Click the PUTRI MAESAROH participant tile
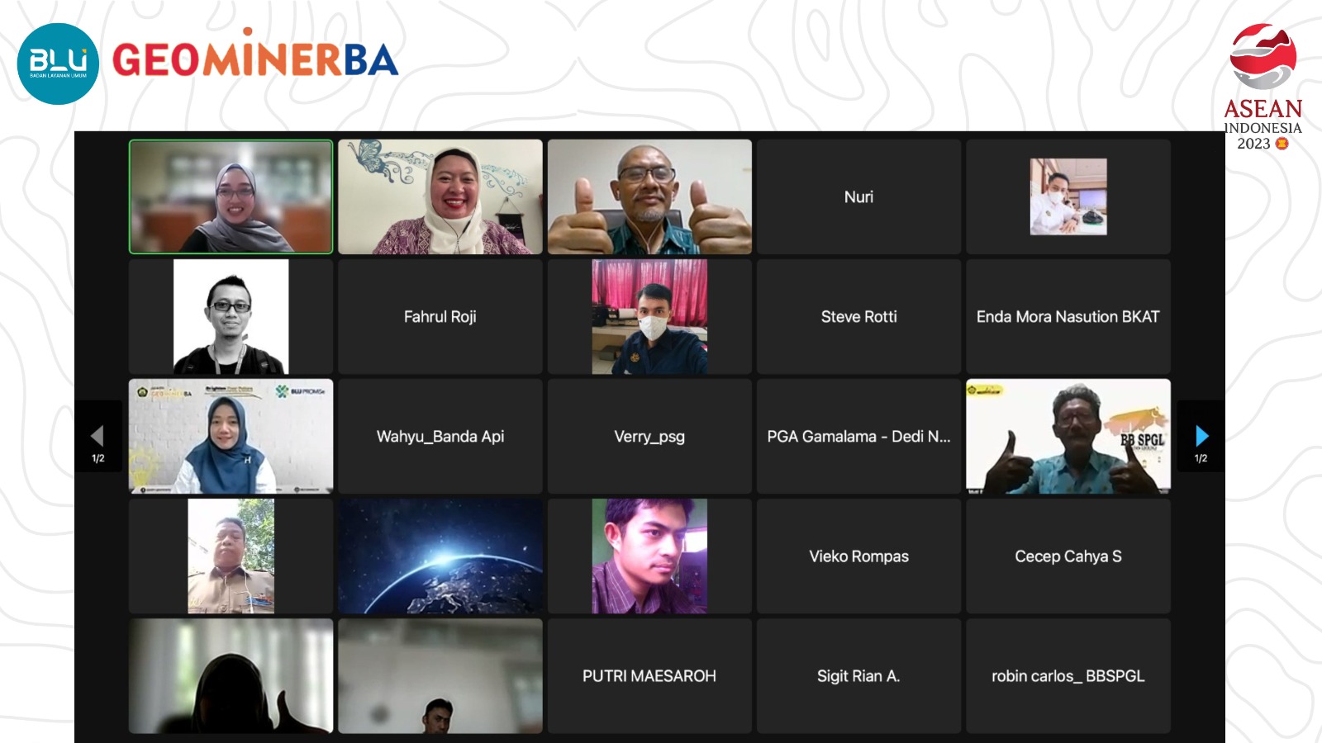The image size is (1322, 743). [649, 675]
